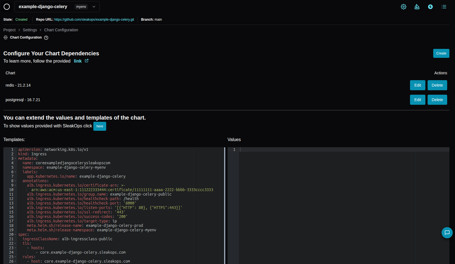
Task: Go to Settings breadcrumb
Action: [x=30, y=30]
